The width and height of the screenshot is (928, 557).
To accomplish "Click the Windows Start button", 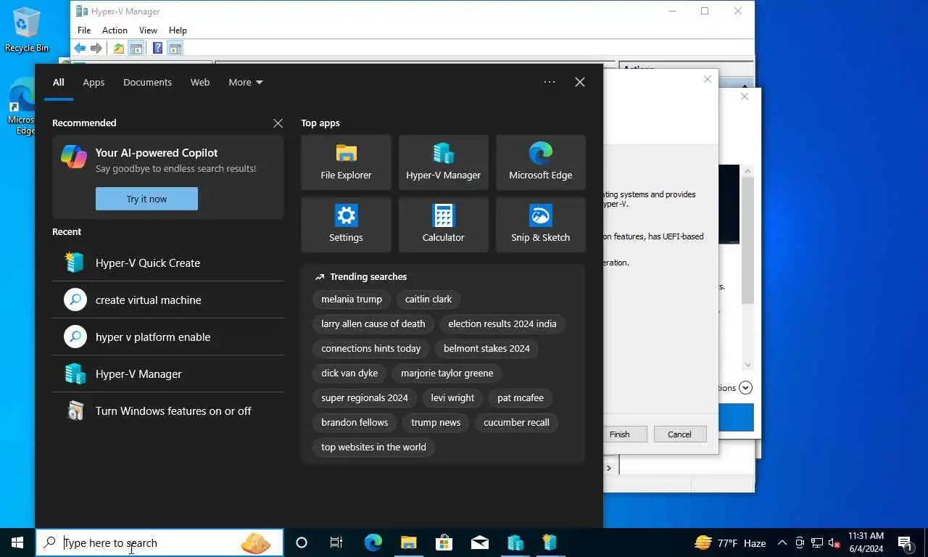I will coord(17,542).
